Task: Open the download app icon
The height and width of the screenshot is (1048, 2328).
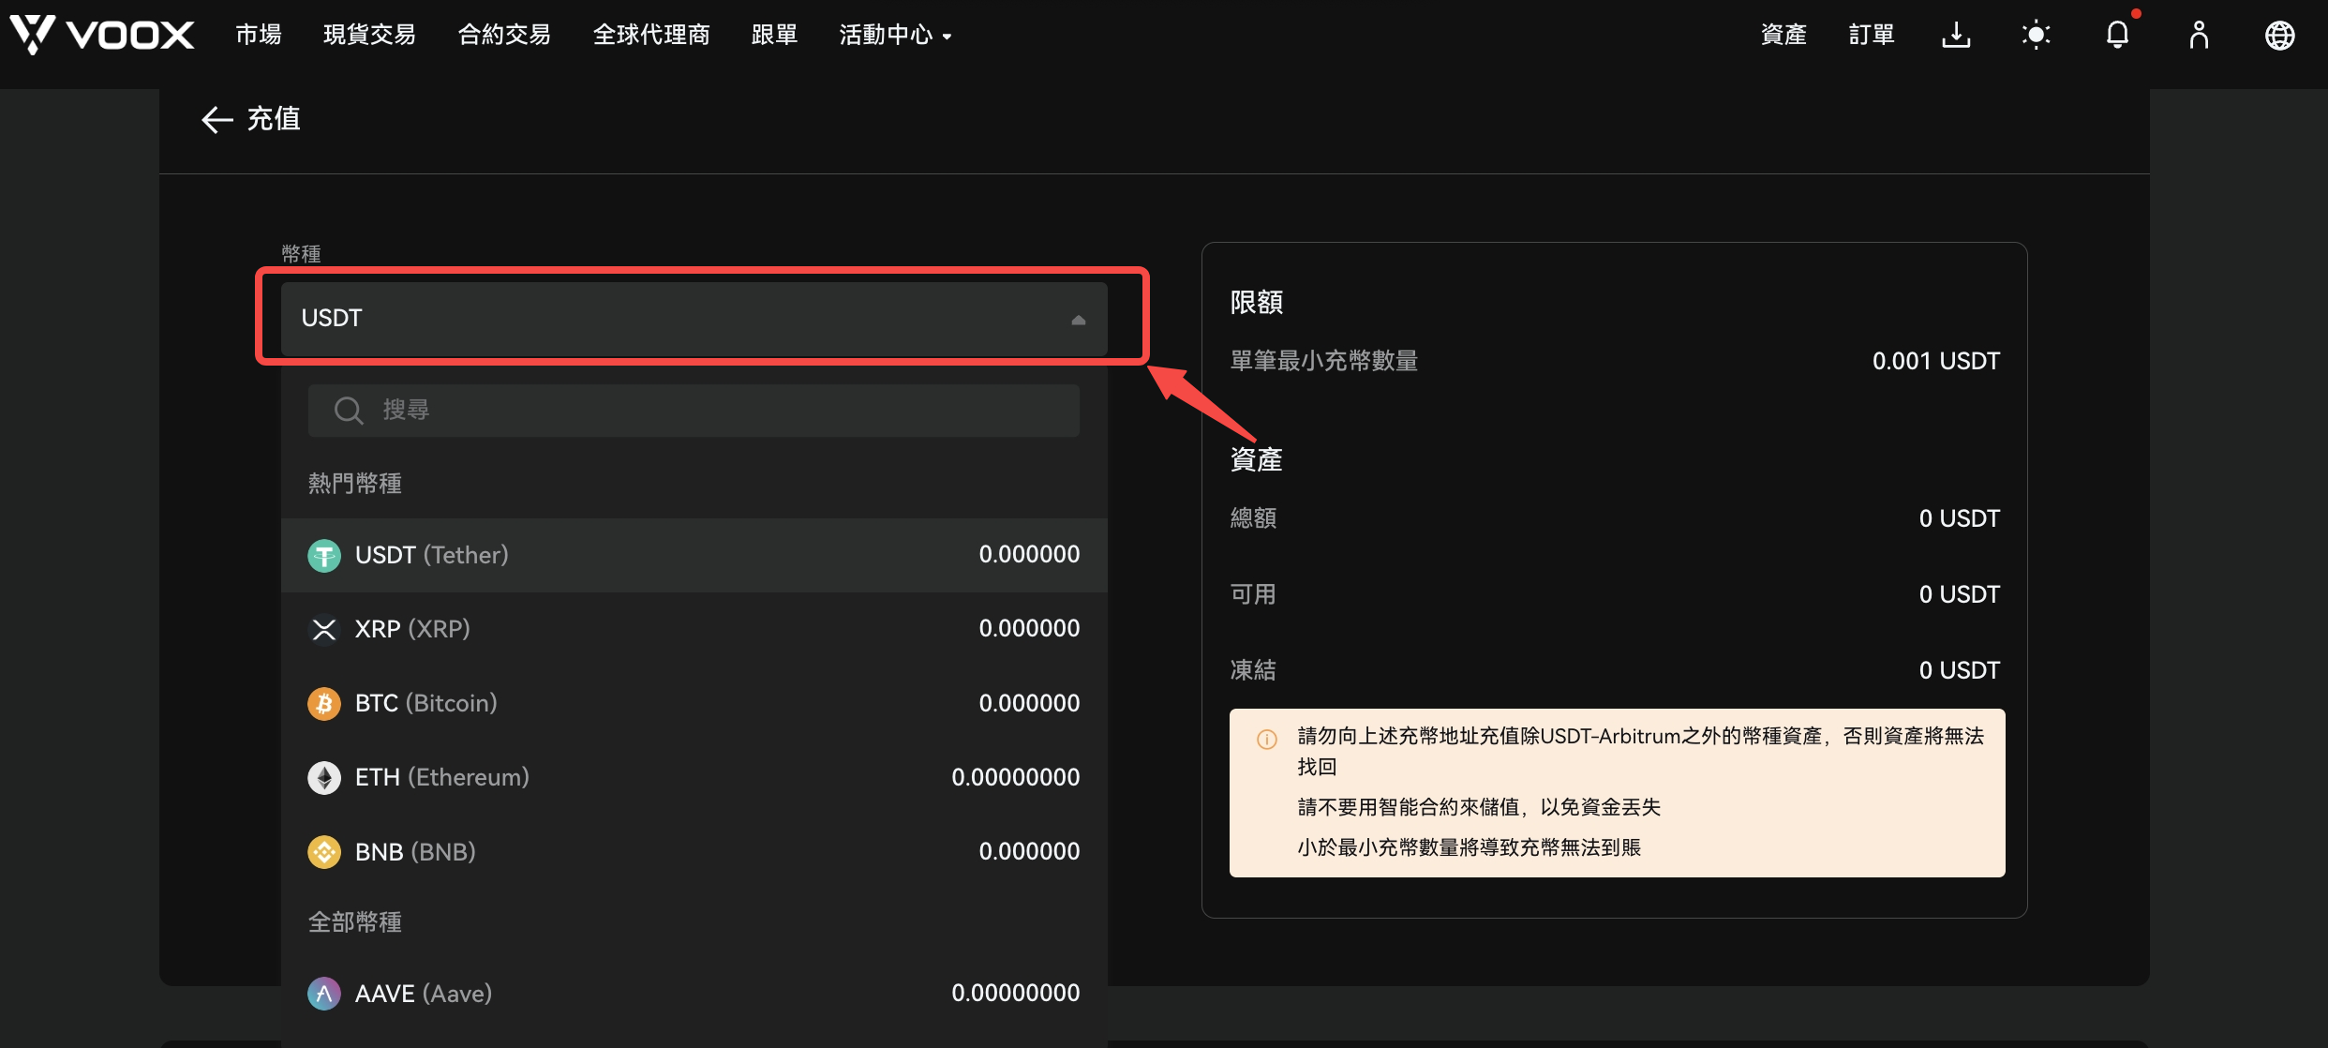Action: pyautogui.click(x=1956, y=36)
